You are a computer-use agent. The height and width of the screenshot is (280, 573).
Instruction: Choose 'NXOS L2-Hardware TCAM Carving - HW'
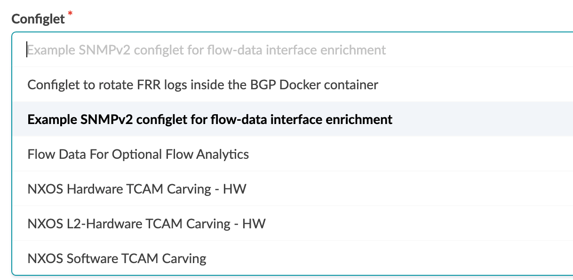point(146,224)
